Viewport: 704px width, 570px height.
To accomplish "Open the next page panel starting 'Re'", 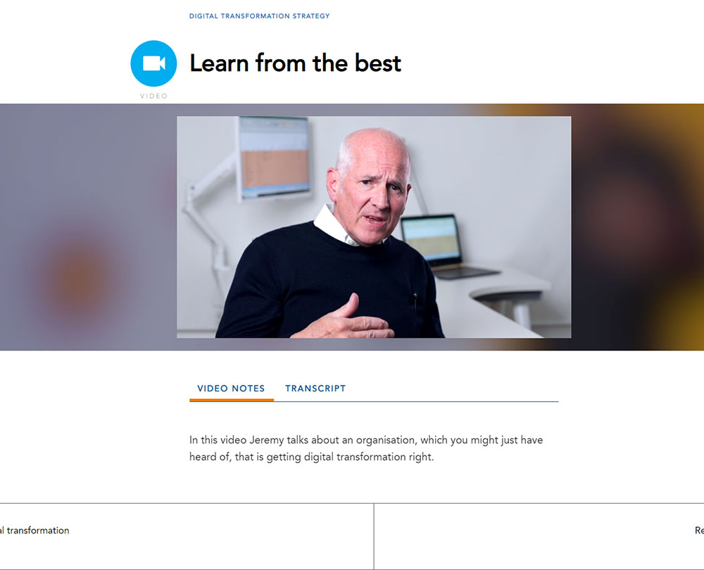I will point(539,536).
